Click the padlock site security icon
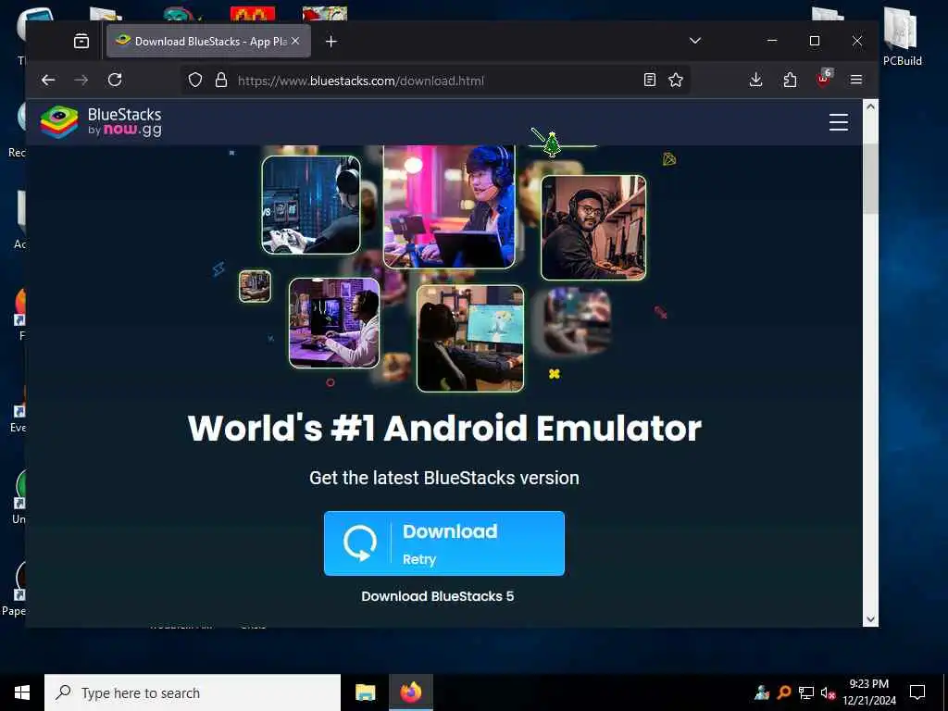The height and width of the screenshot is (711, 948). (x=221, y=80)
